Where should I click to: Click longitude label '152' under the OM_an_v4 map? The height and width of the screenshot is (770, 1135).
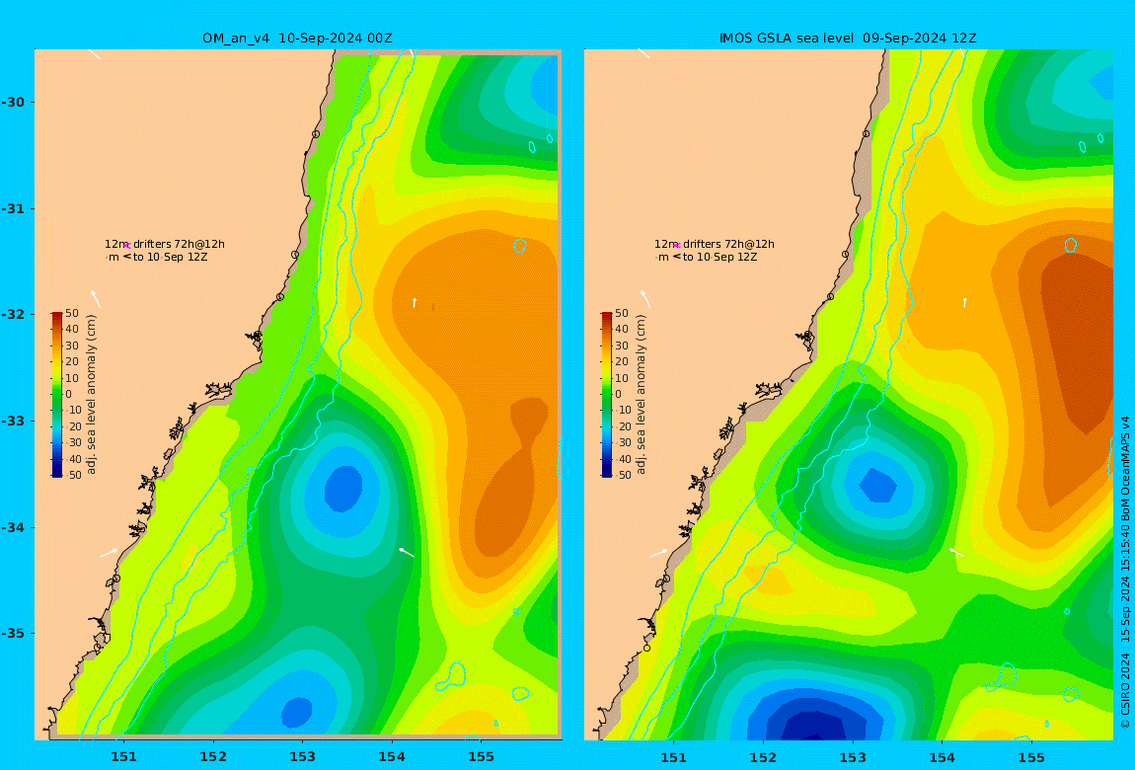click(x=213, y=757)
